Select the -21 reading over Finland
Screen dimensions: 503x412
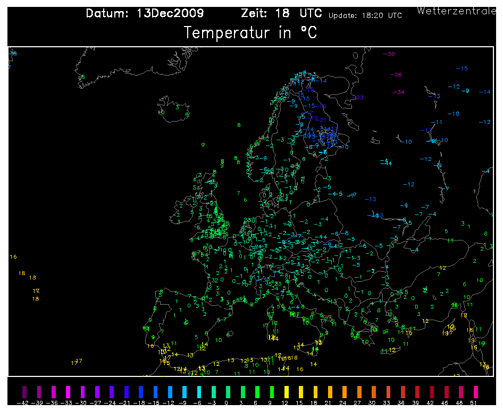(321, 120)
